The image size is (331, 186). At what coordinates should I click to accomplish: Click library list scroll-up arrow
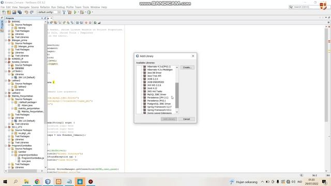[x=177, y=67]
